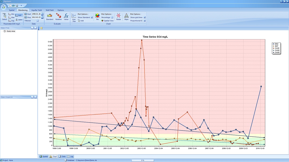Viewport: 289px width, 162px height.
Task: Choose the Relative evaluation icon
Action: pos(59,16)
